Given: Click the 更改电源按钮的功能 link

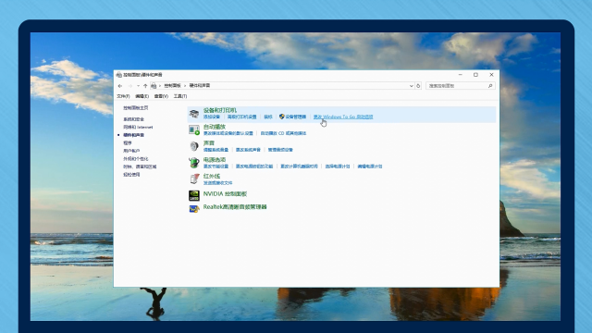Looking at the screenshot, I should coord(254,166).
